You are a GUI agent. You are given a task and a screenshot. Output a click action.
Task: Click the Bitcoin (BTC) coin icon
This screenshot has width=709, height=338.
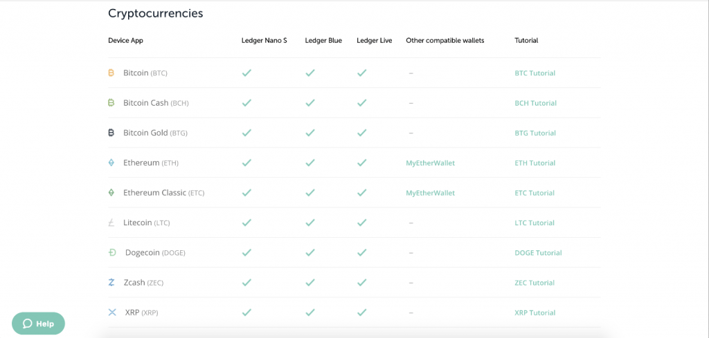pos(111,73)
